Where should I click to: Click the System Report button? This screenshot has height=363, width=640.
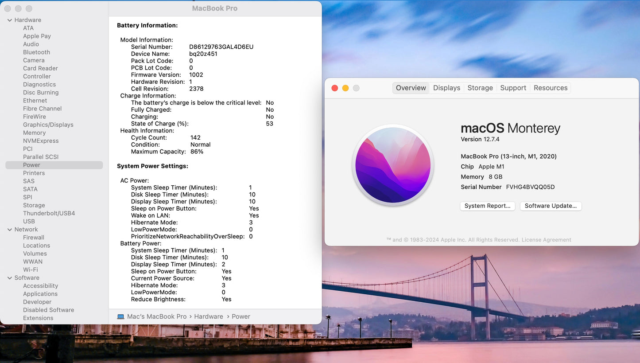click(487, 206)
